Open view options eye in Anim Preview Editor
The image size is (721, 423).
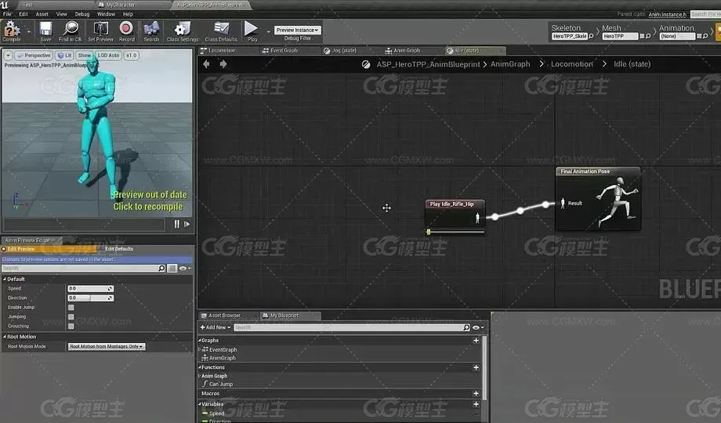pos(184,268)
